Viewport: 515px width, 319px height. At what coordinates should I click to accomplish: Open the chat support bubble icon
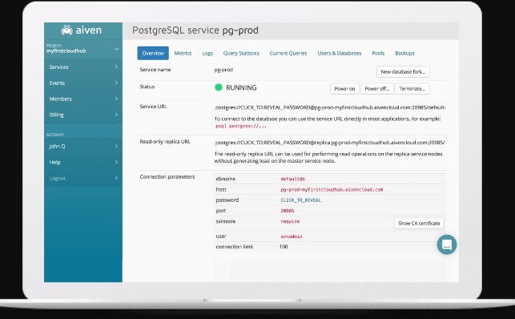pyautogui.click(x=447, y=244)
